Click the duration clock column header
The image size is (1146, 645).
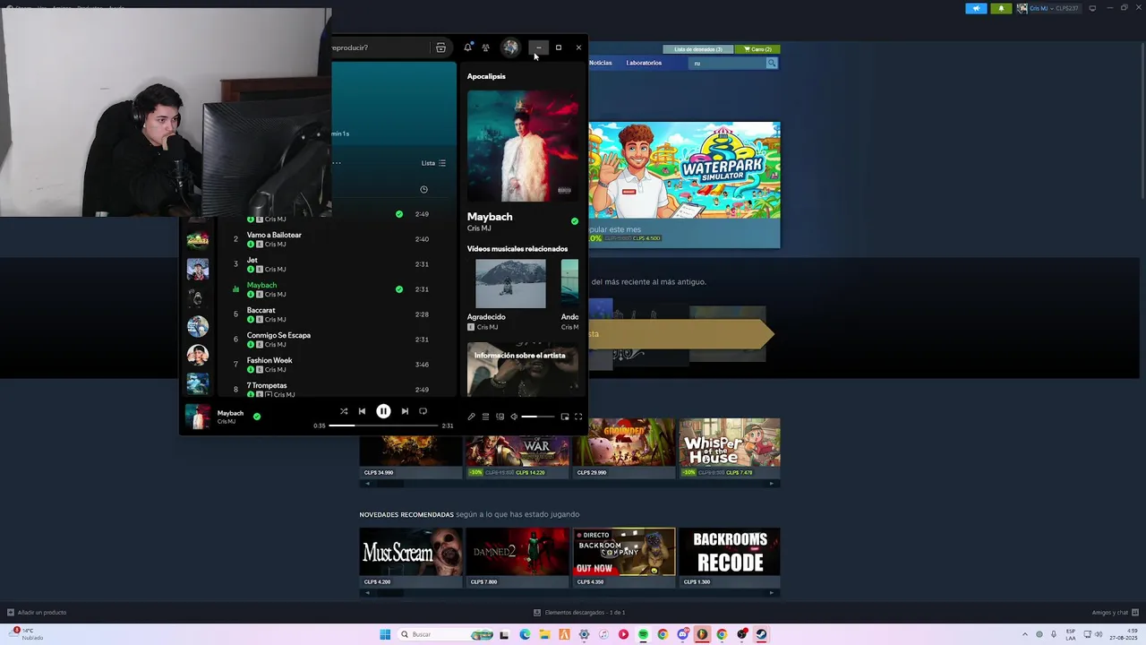coord(423,189)
